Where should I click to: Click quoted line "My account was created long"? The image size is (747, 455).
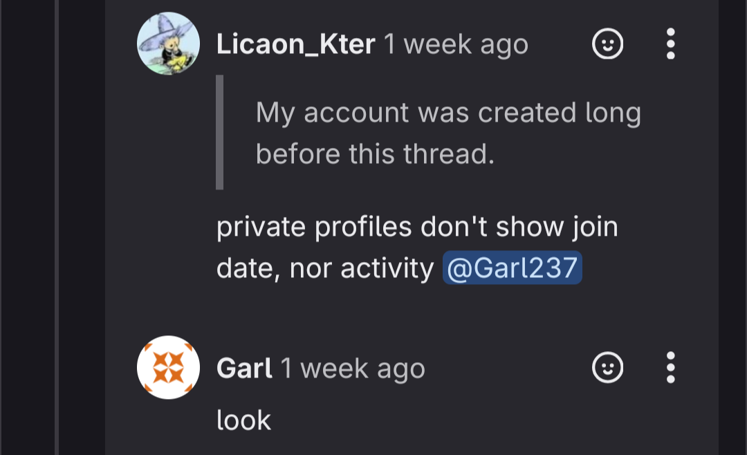pyautogui.click(x=448, y=113)
